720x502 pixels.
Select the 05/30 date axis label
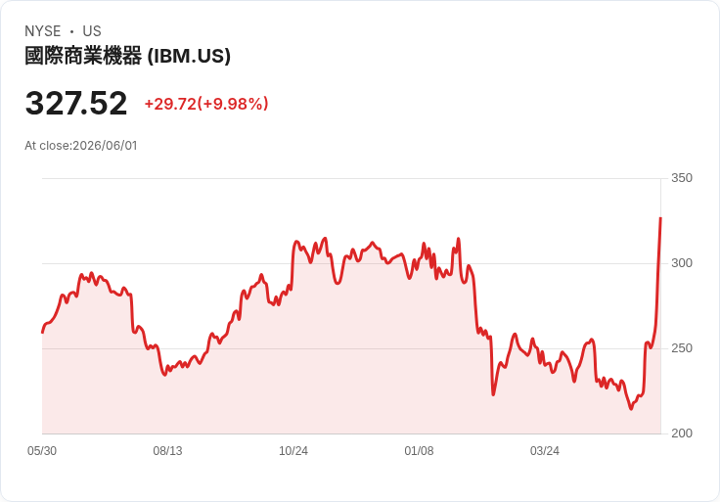point(42,451)
